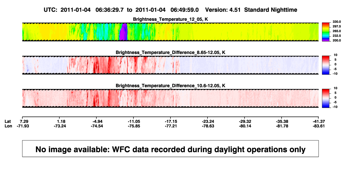The width and height of the screenshot is (354, 181).
Task: Click latitude value -41.37
Action: click(x=319, y=121)
